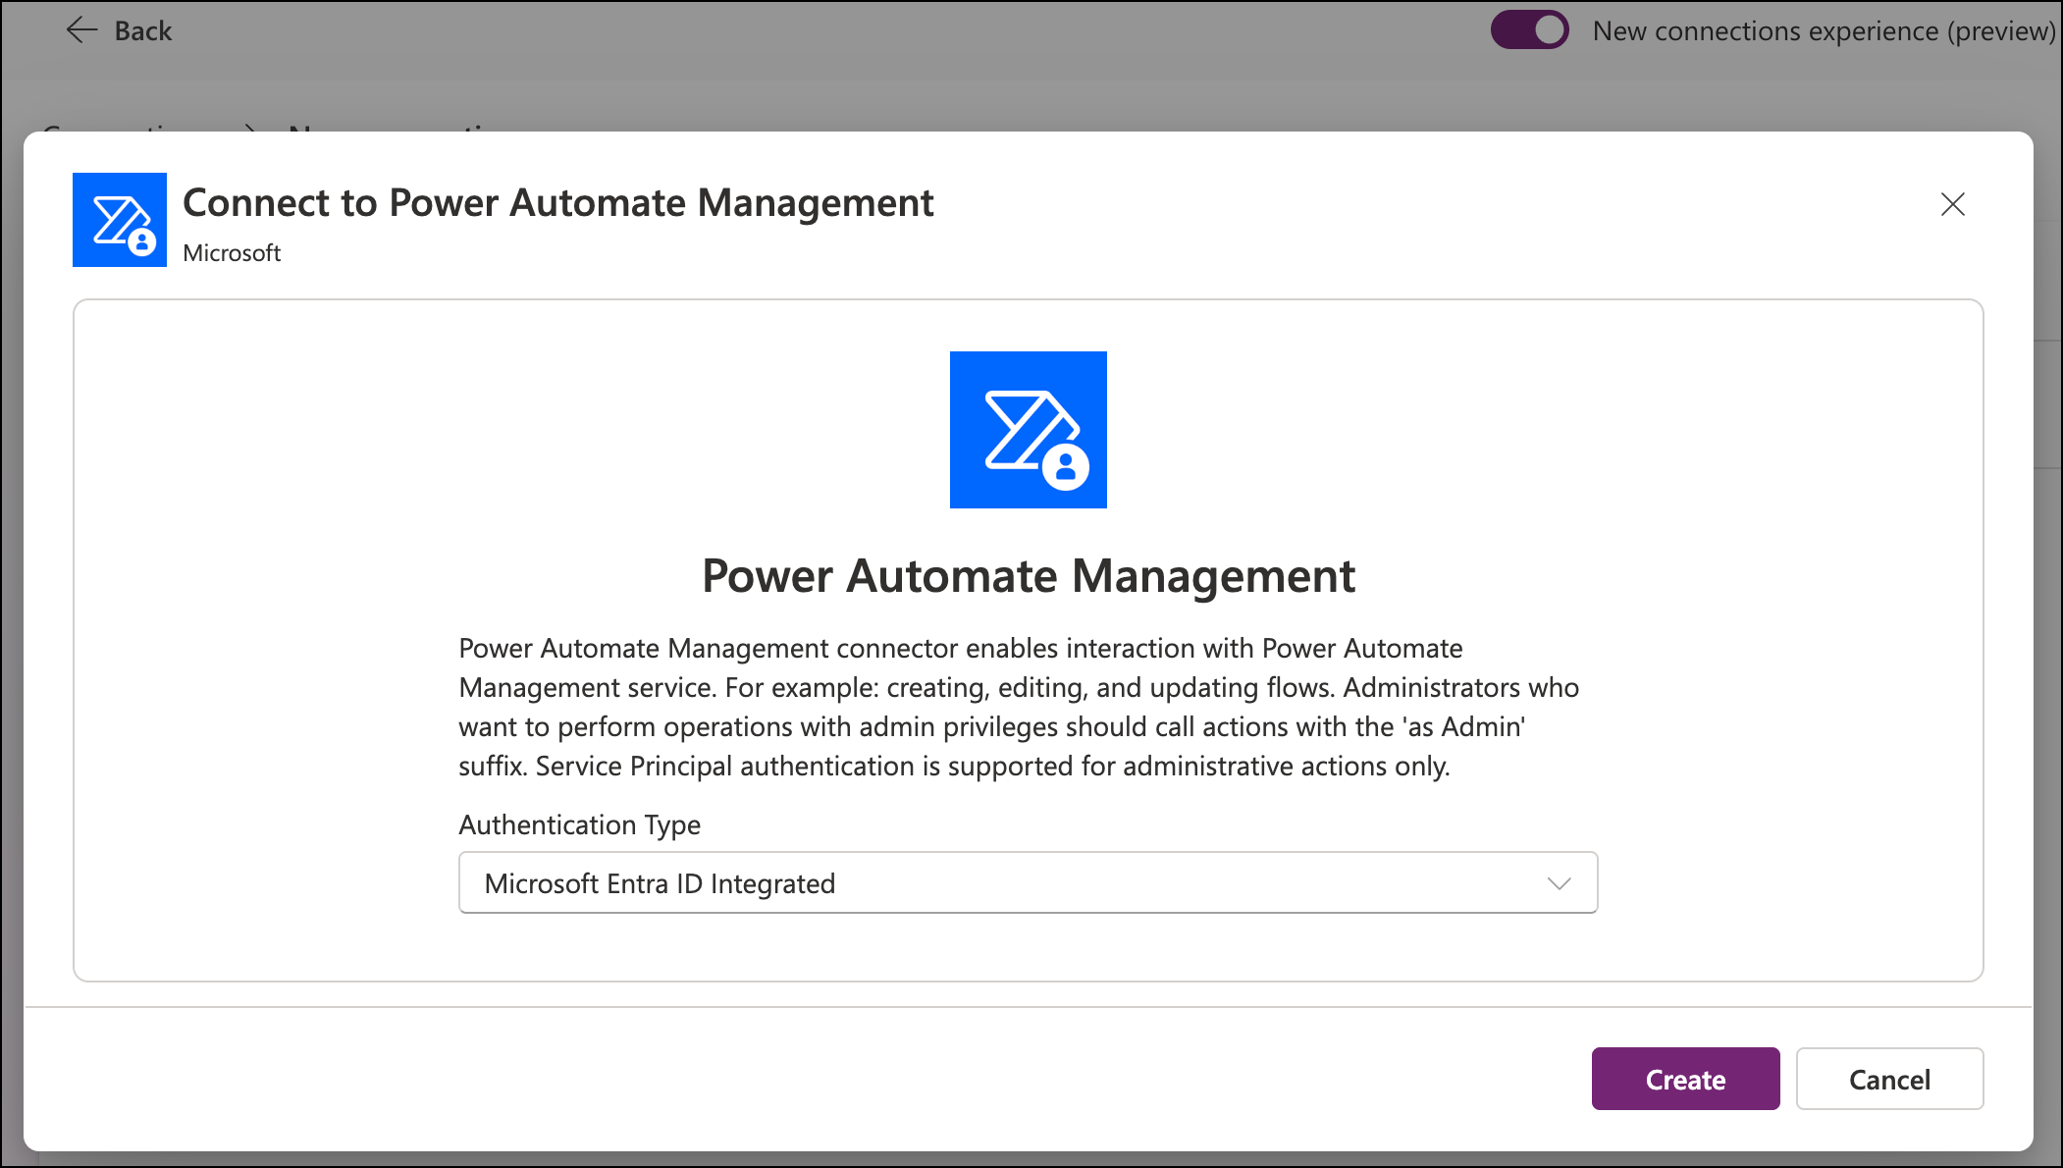Click the large Power Automate Management logo
This screenshot has width=2063, height=1168.
point(1028,430)
